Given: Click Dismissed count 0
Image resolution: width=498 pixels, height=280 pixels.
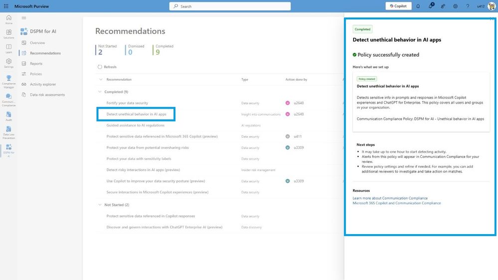Looking at the screenshot, I should pyautogui.click(x=130, y=52).
